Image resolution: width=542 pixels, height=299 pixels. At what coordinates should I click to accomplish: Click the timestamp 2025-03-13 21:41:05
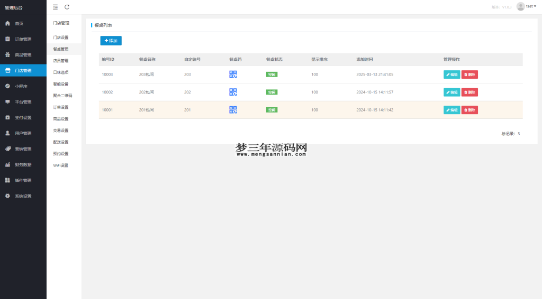point(375,74)
